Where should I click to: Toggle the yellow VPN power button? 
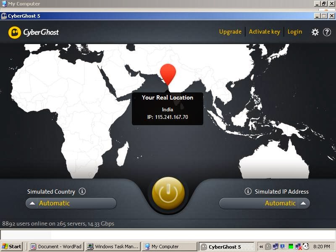click(168, 193)
